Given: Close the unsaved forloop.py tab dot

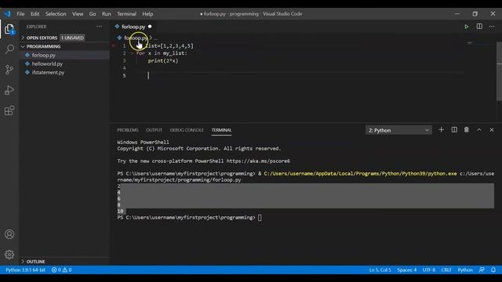Looking at the screenshot, I should coord(150,27).
